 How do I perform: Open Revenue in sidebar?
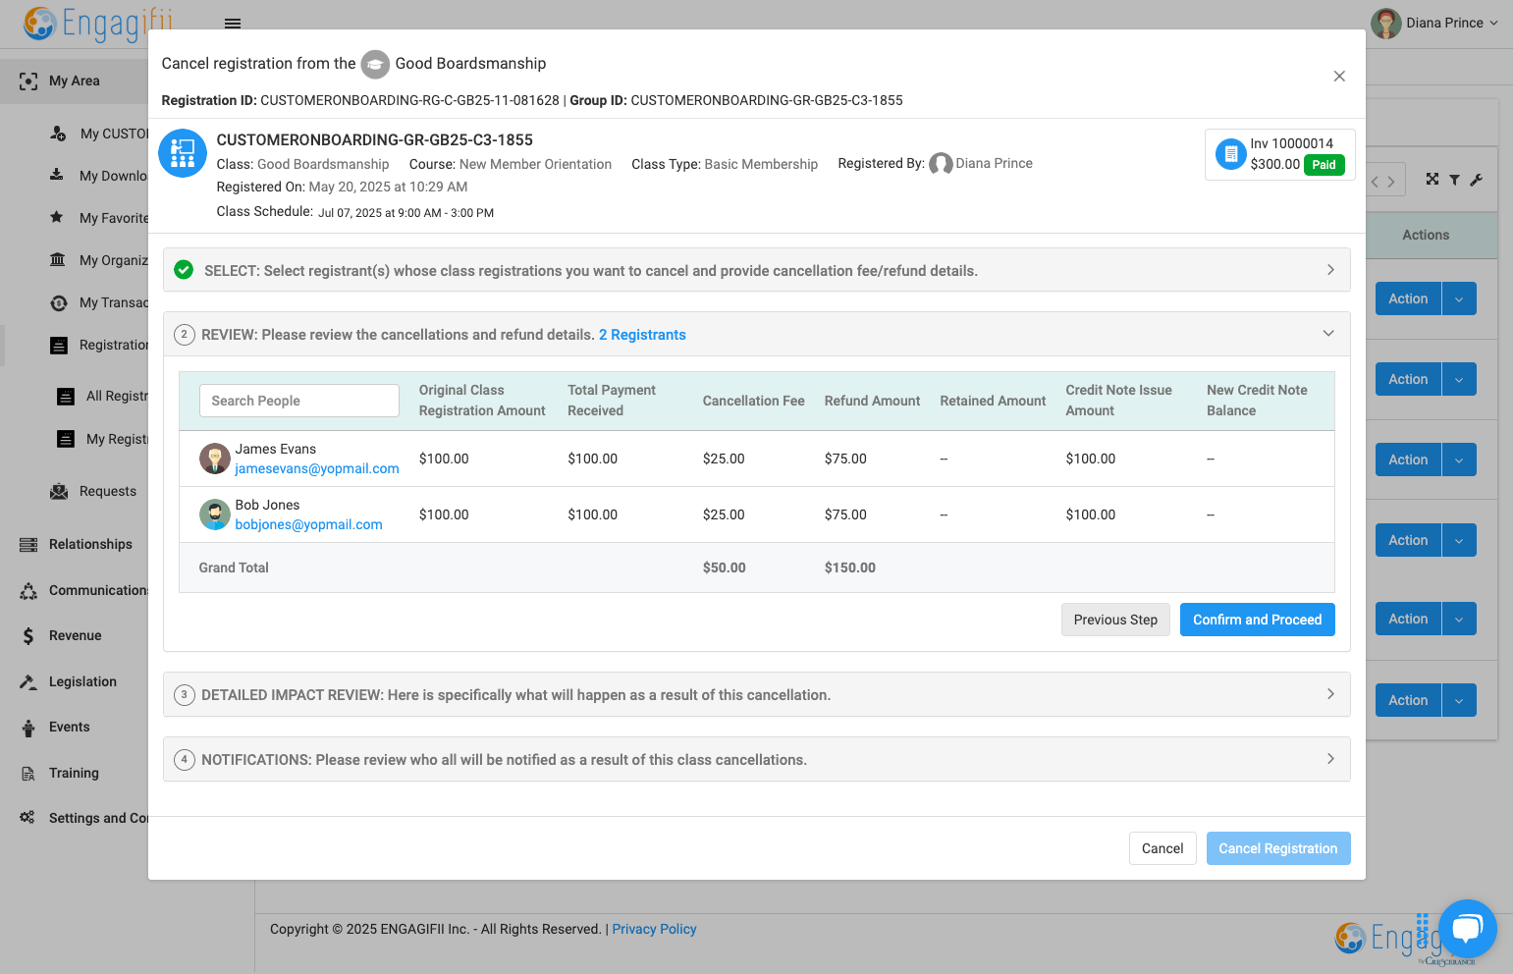[76, 635]
